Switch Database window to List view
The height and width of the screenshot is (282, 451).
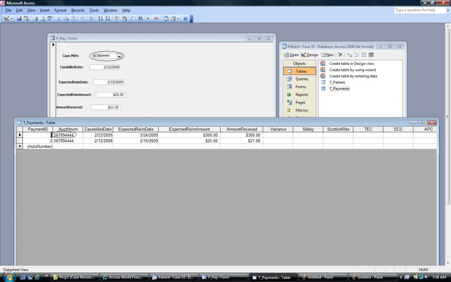(364, 55)
